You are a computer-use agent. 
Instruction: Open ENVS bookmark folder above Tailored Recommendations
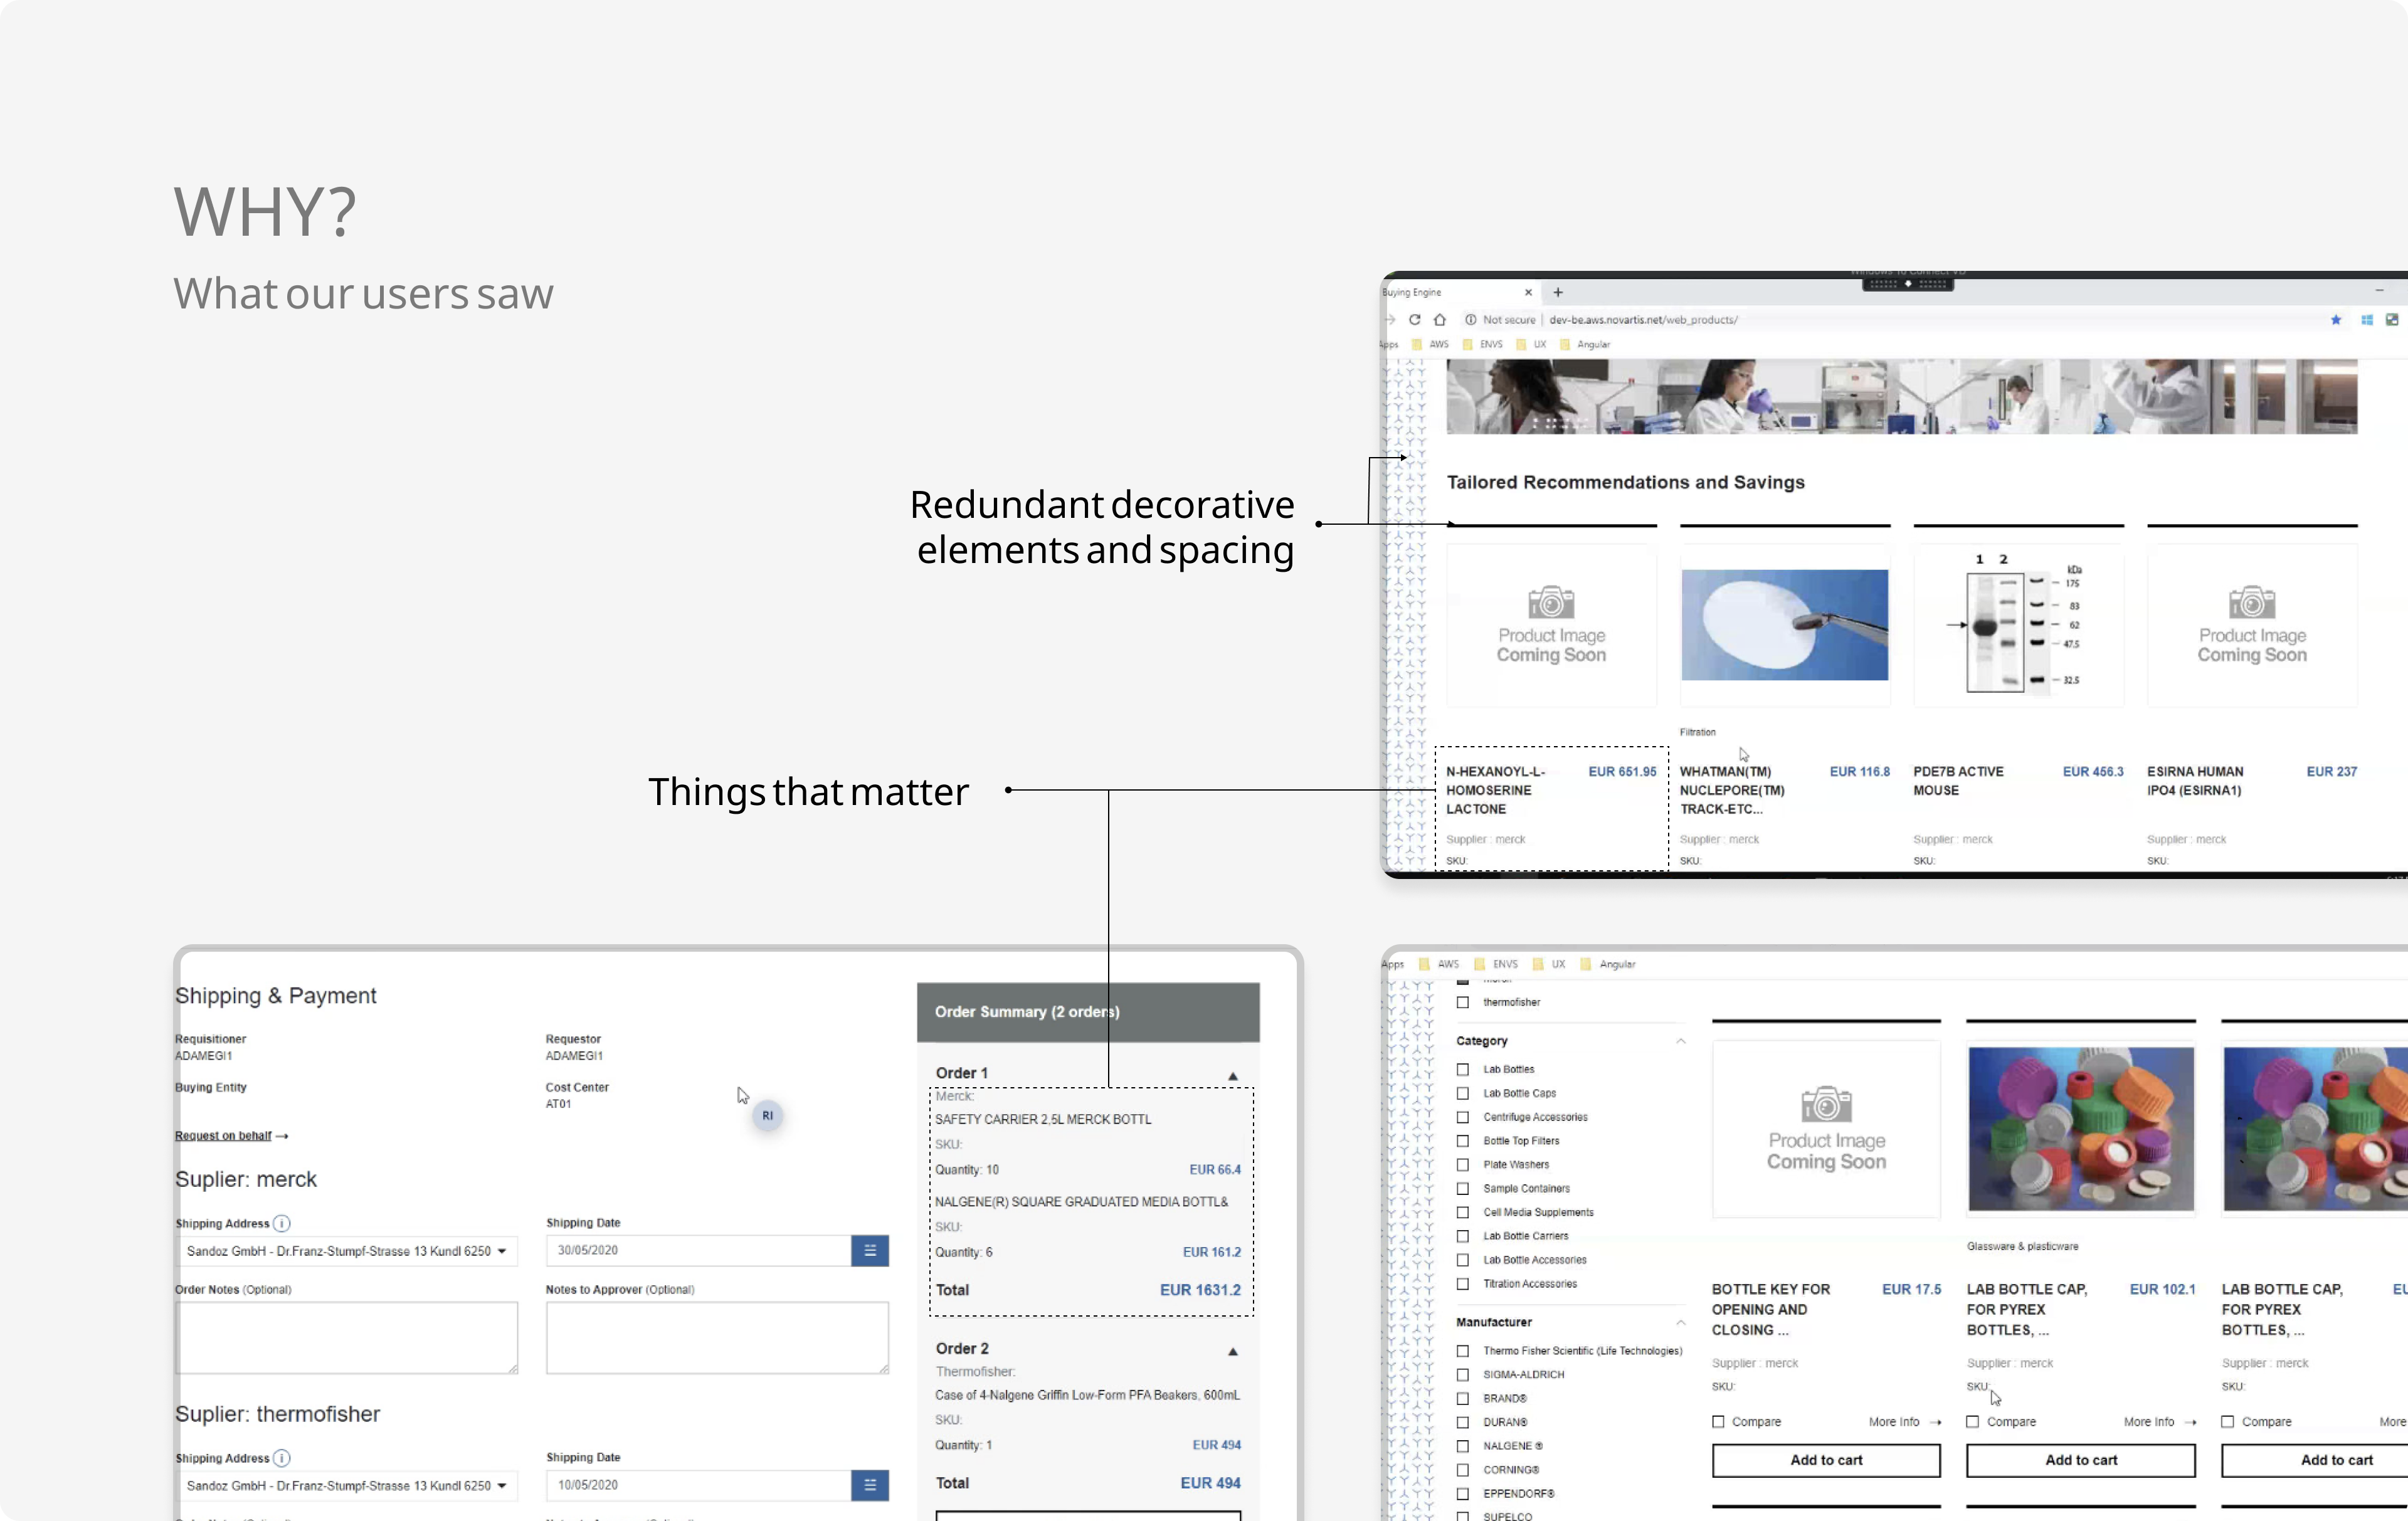[1483, 344]
